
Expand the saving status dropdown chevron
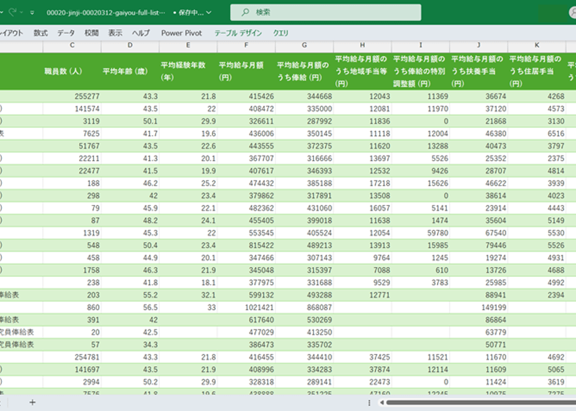pyautogui.click(x=209, y=12)
